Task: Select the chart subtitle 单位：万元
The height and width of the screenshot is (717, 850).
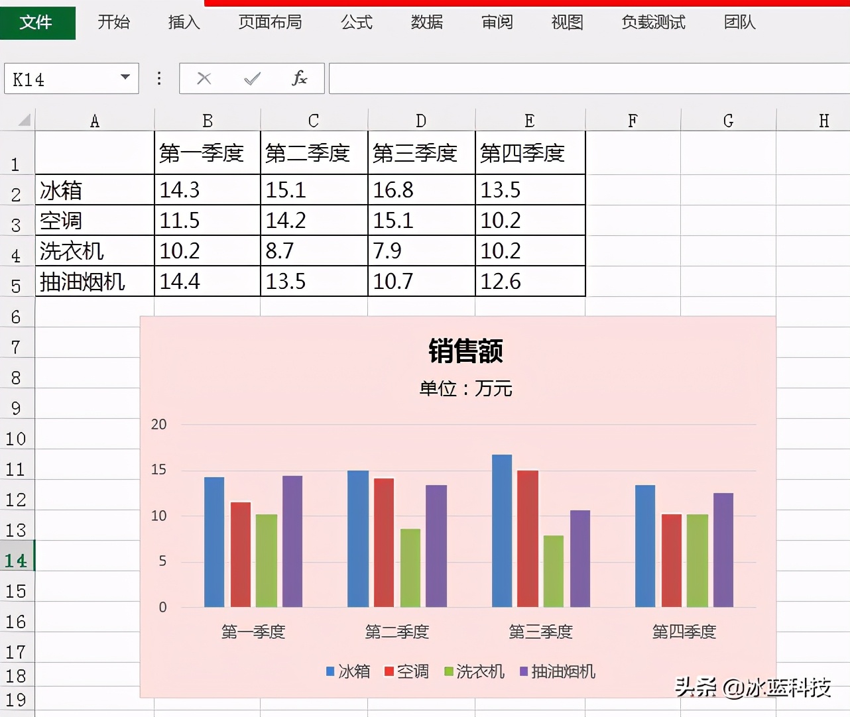Action: 465,388
